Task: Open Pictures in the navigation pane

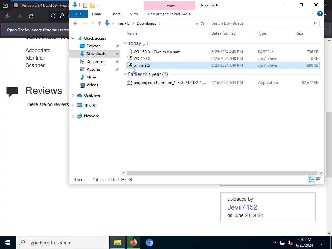Action: (x=93, y=69)
